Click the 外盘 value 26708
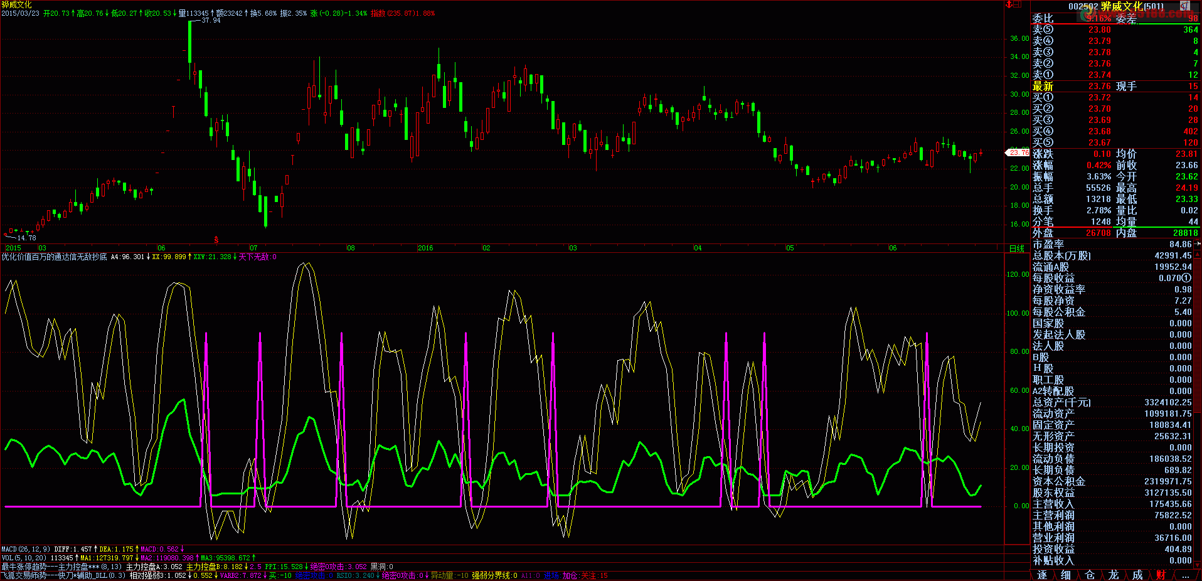This screenshot has width=1202, height=581. [x=1098, y=233]
